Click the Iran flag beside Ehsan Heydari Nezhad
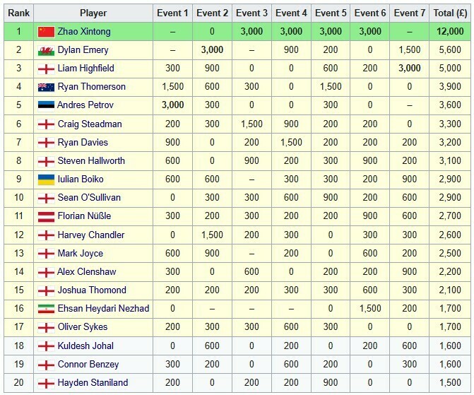Viewport: 474px width, 395px height. click(x=46, y=309)
